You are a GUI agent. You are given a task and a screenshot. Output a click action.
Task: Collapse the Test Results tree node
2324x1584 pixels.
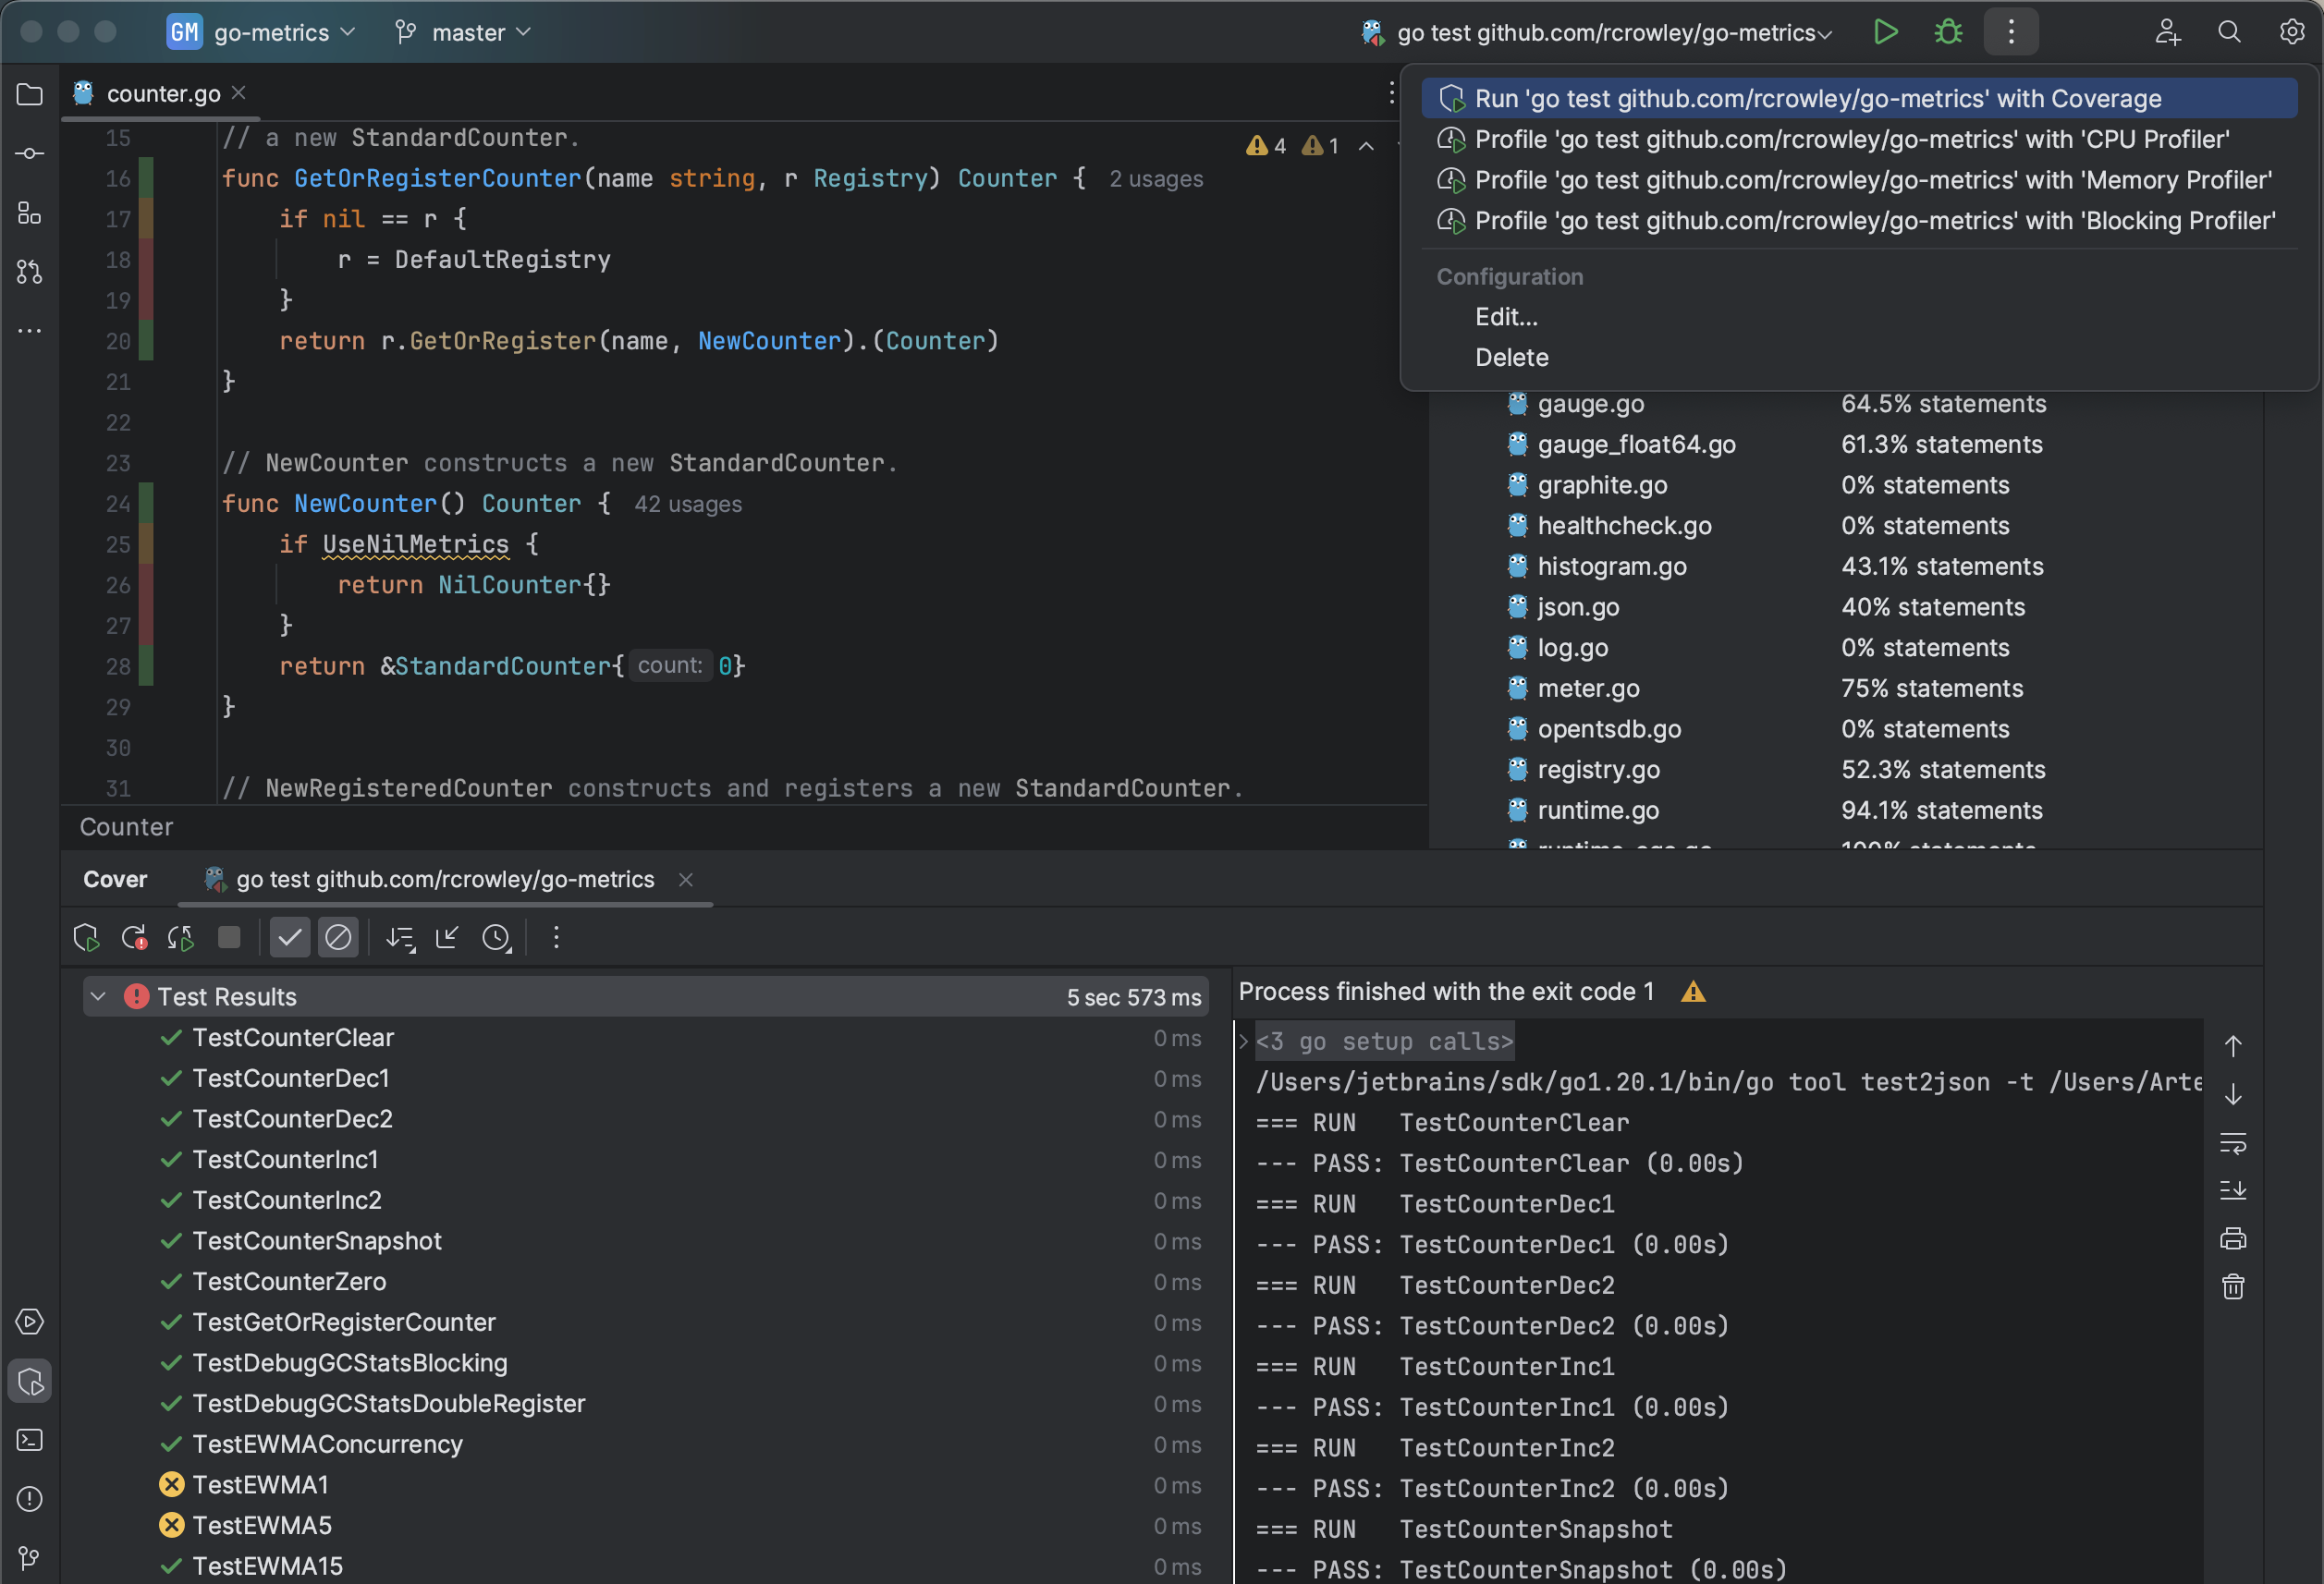click(x=98, y=996)
